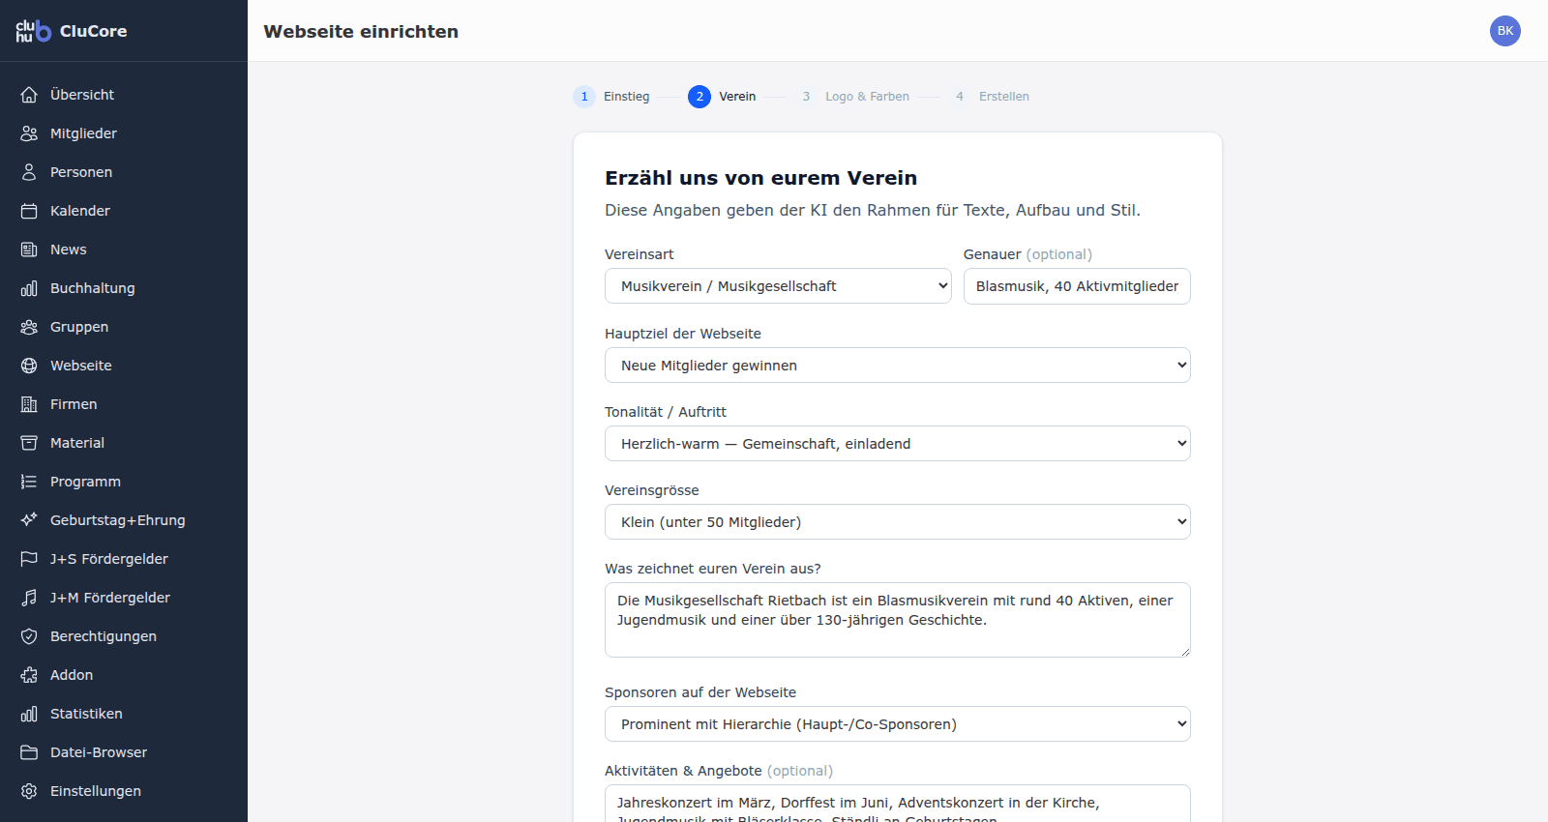This screenshot has width=1548, height=822.
Task: Open the Sponsoren auf der Webseite dropdown
Action: (898, 724)
